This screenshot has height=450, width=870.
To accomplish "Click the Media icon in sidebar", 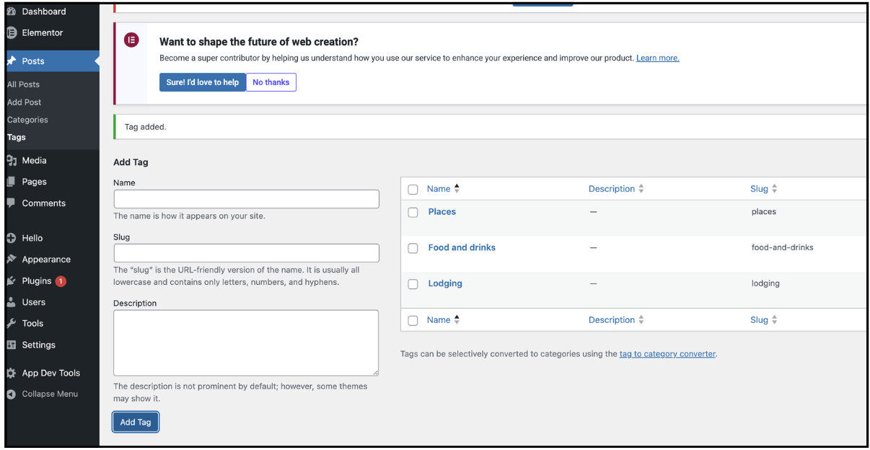I will (12, 160).
